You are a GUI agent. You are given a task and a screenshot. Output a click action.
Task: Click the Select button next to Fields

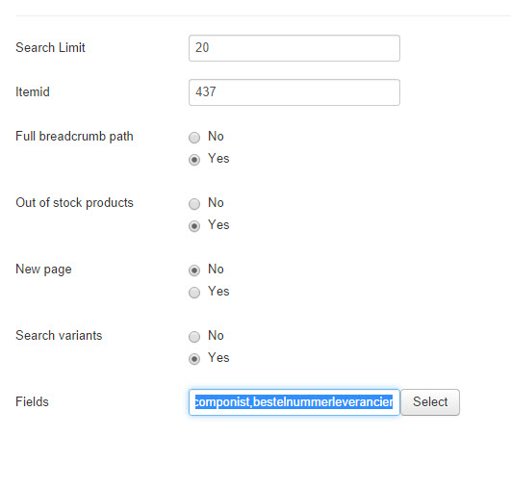point(430,402)
